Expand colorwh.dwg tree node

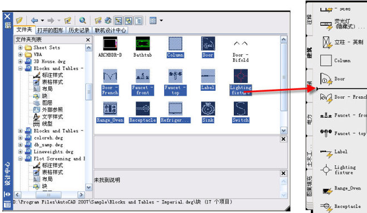click(x=20, y=138)
